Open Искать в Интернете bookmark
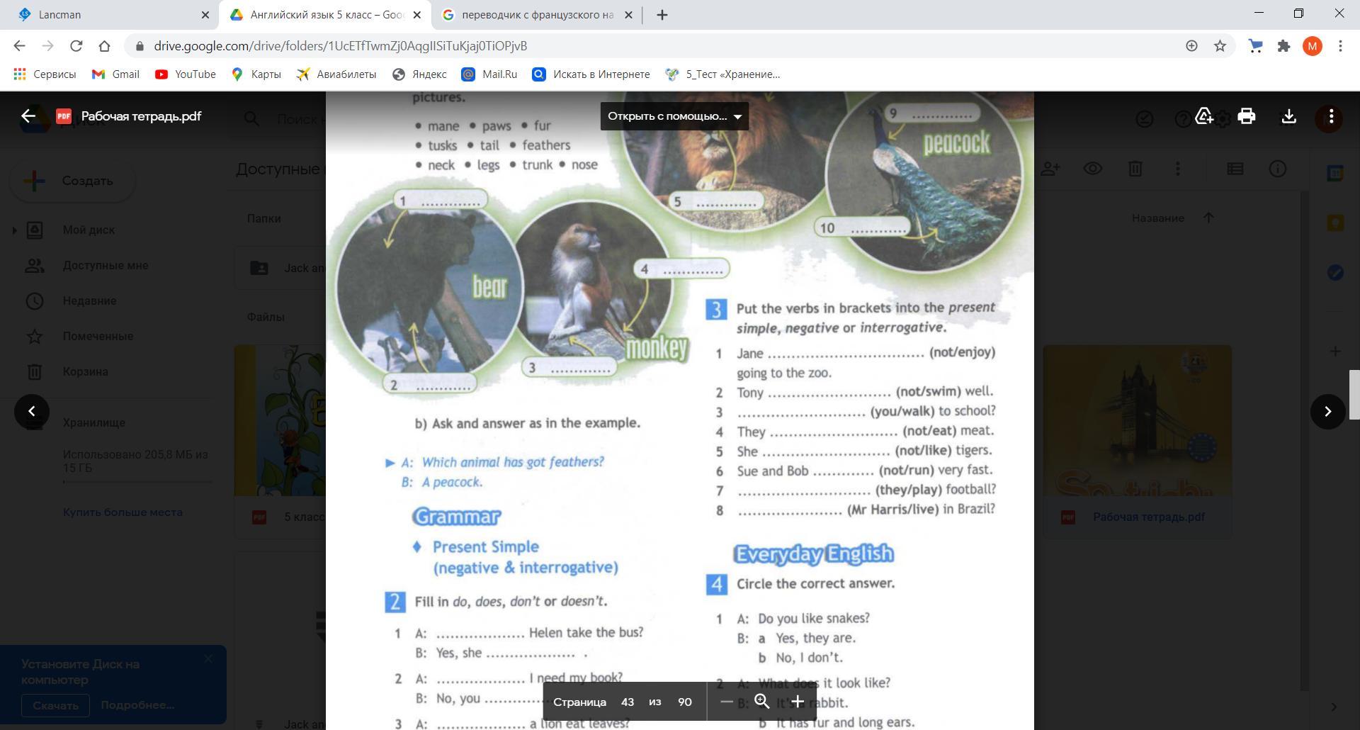The width and height of the screenshot is (1360, 730). [591, 74]
